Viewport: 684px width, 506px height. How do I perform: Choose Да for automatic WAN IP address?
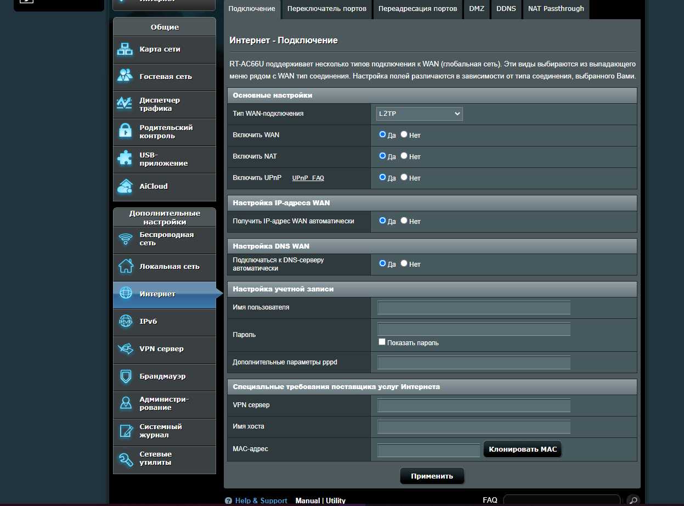coord(383,221)
